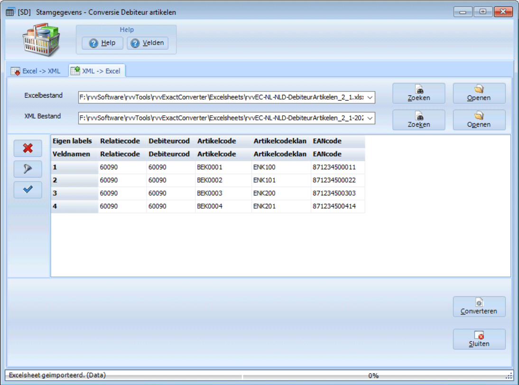Click the 0% progress bar
The height and width of the screenshot is (385, 519).
point(373,376)
